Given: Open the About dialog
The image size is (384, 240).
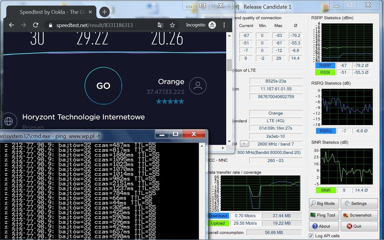Looking at the screenshot, I should click(x=323, y=227).
